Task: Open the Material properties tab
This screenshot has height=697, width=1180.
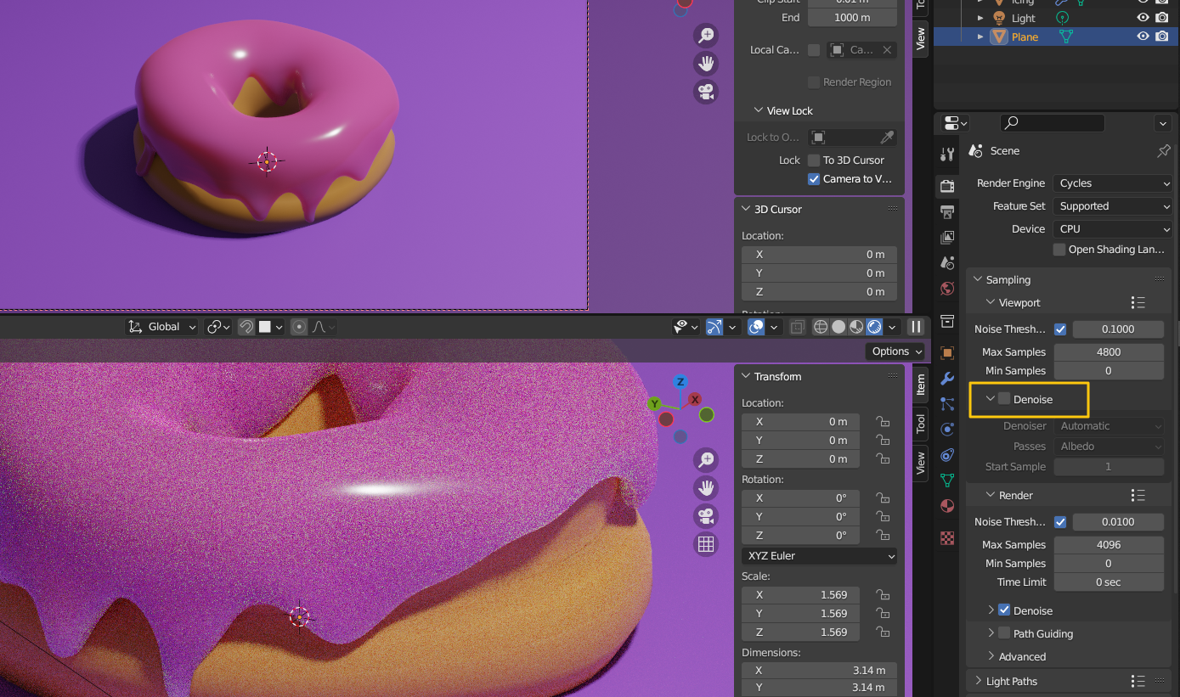Action: click(947, 506)
